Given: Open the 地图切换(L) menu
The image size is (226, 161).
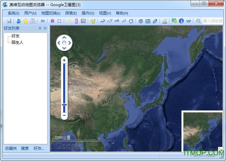Looking at the screenshot, I should 51,13.
